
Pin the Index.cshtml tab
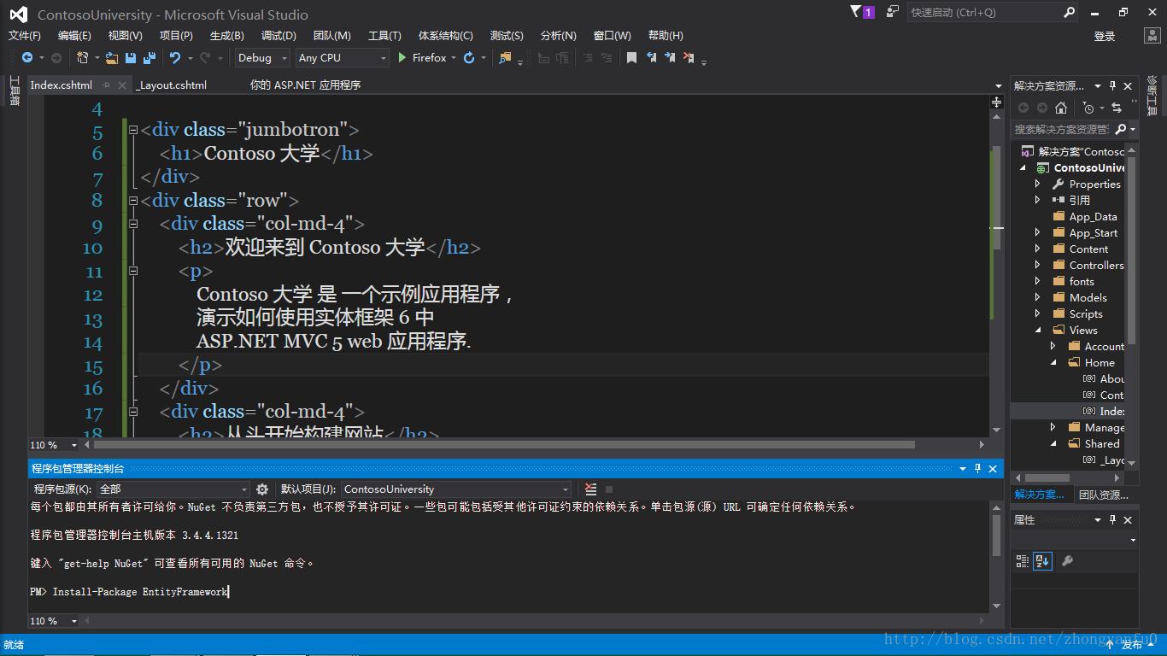coord(106,85)
